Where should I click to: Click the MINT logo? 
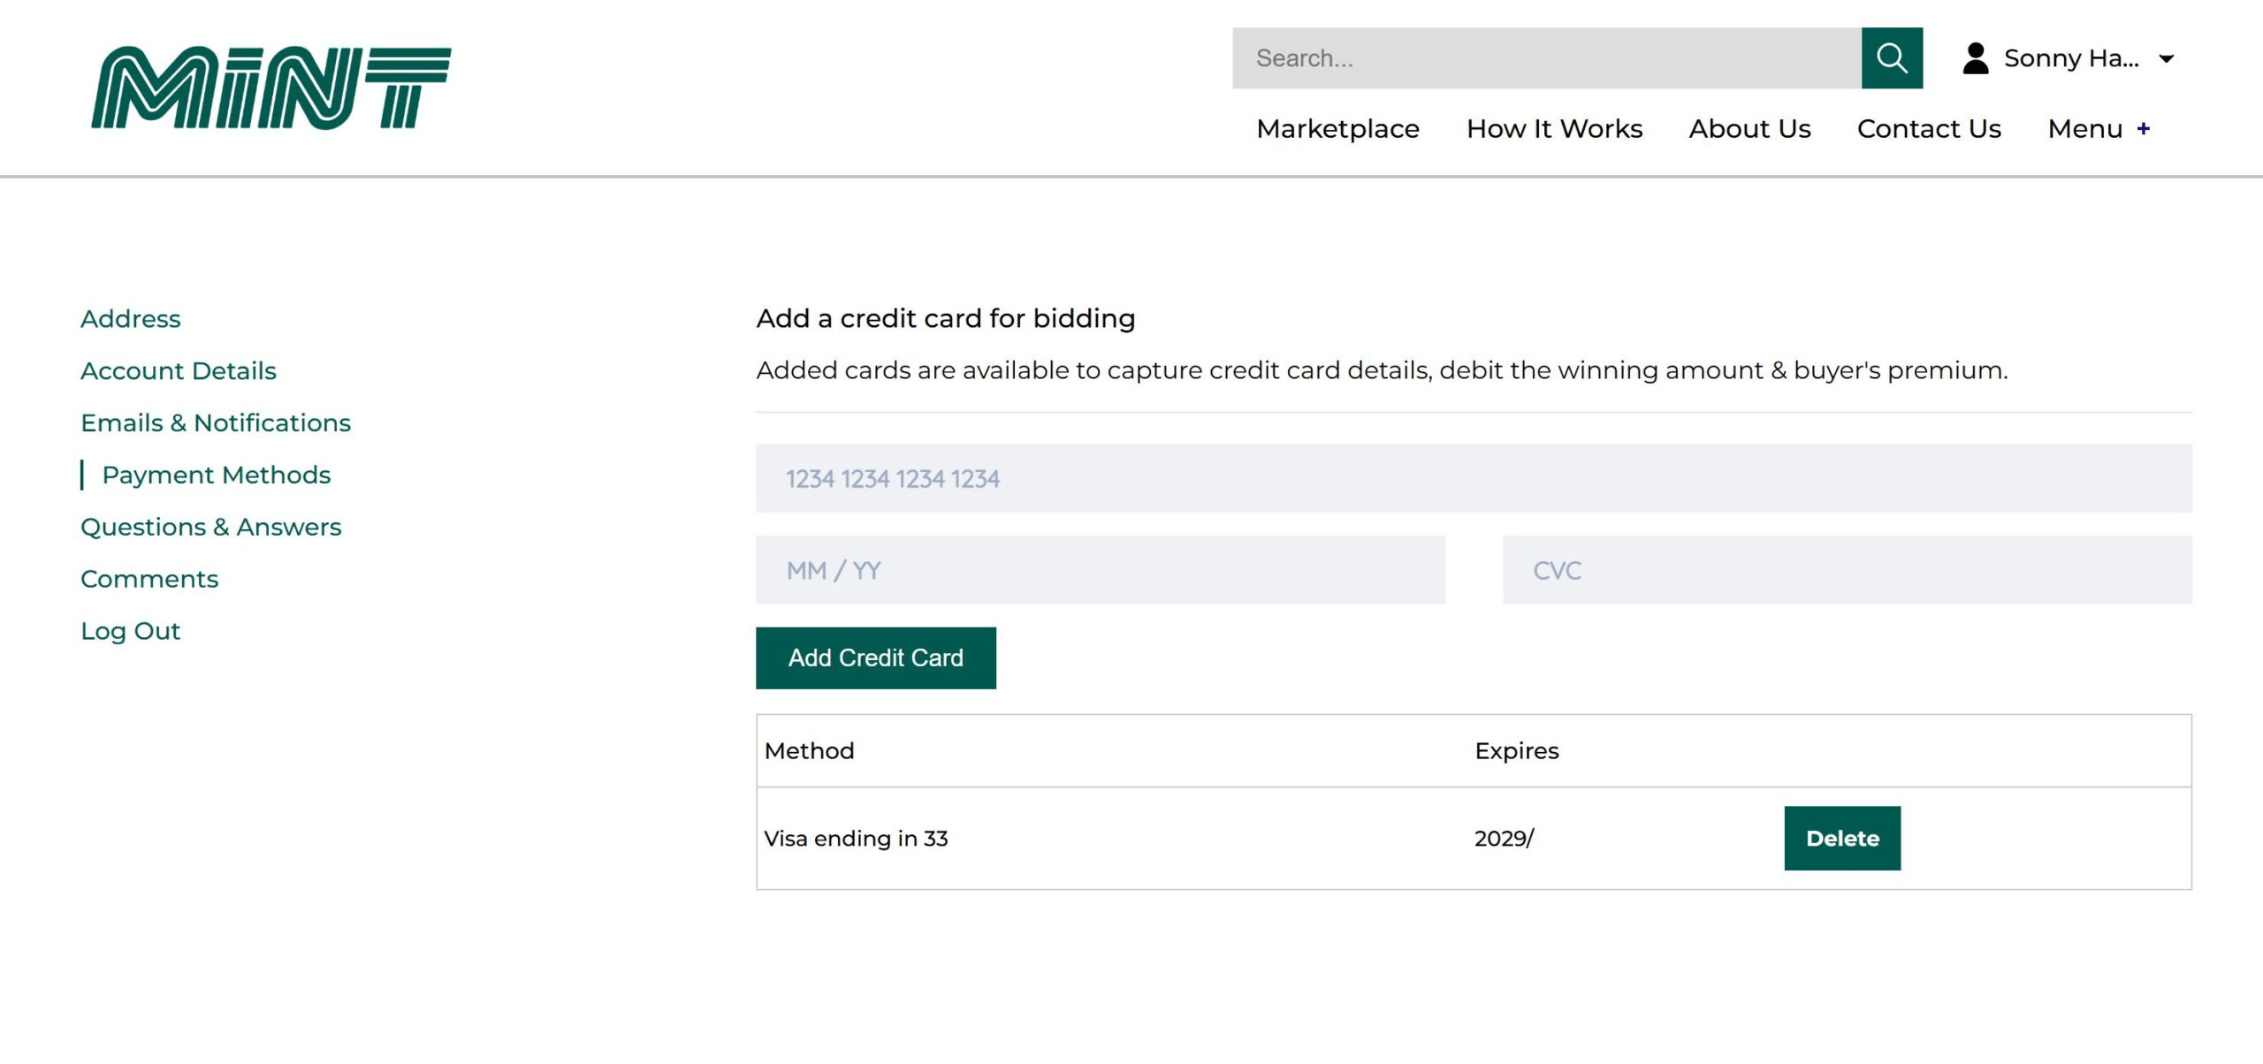tap(270, 87)
